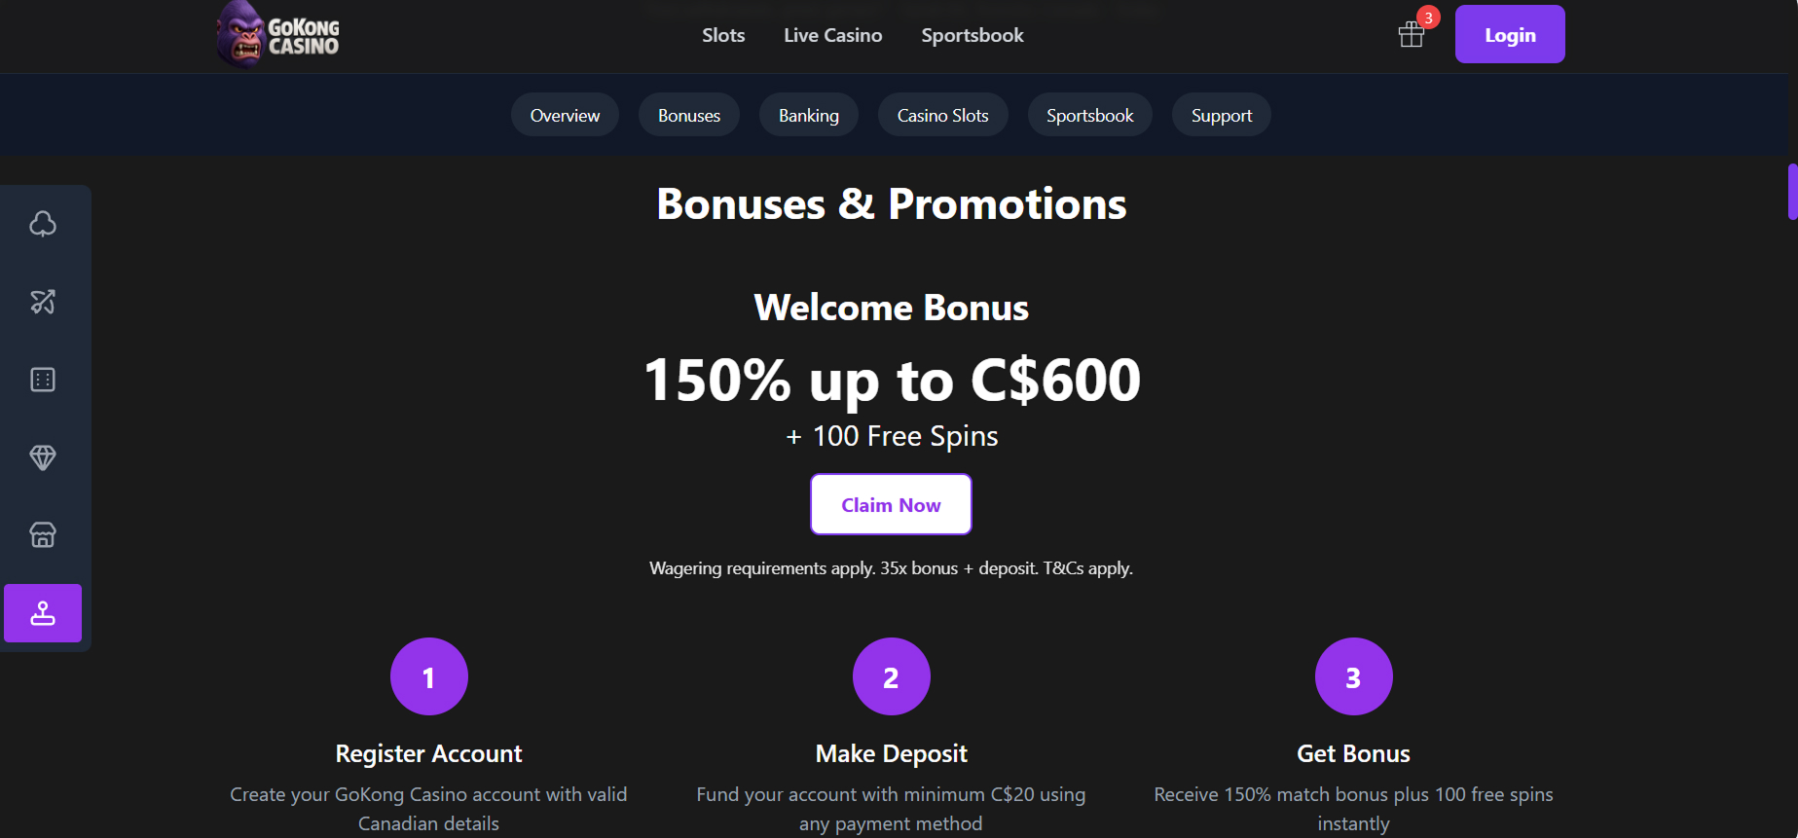Select the Bonuses tab pill
The image size is (1798, 838).
click(x=689, y=115)
